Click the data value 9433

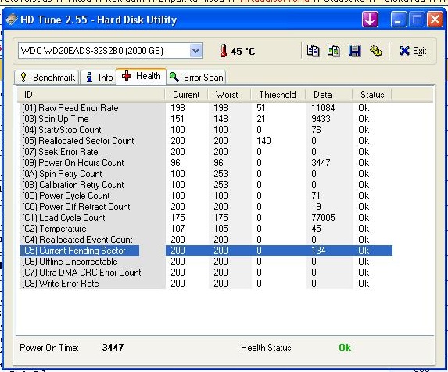(321, 119)
